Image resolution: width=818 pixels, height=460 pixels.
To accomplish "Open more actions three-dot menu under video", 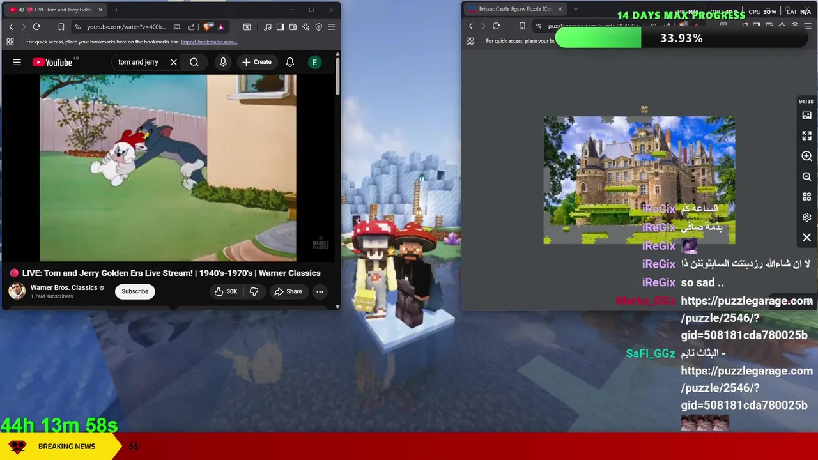I will pyautogui.click(x=320, y=291).
